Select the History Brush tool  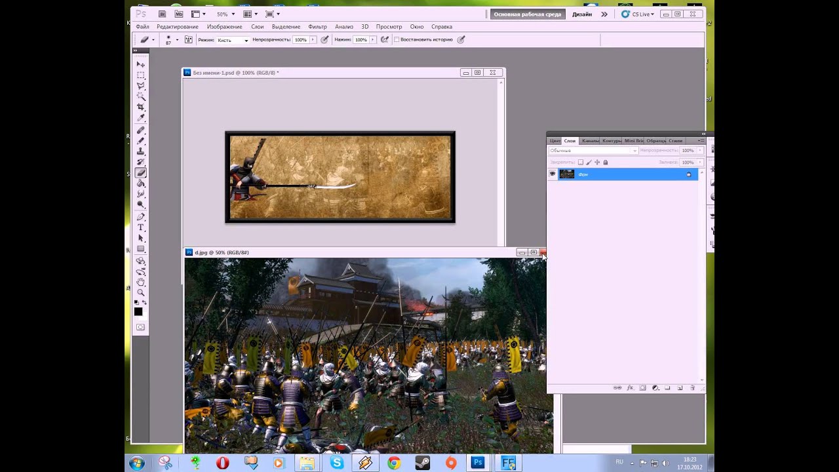pyautogui.click(x=140, y=162)
